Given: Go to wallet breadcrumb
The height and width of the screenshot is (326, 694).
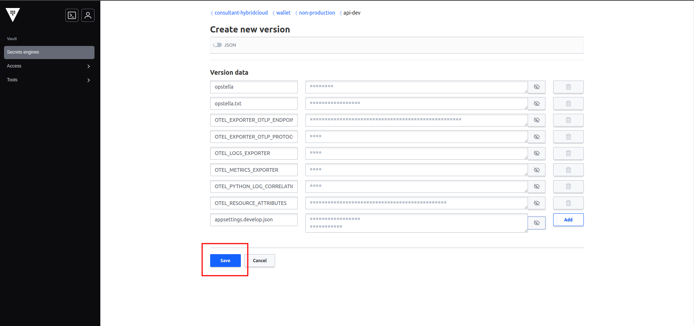Looking at the screenshot, I should pos(283,13).
